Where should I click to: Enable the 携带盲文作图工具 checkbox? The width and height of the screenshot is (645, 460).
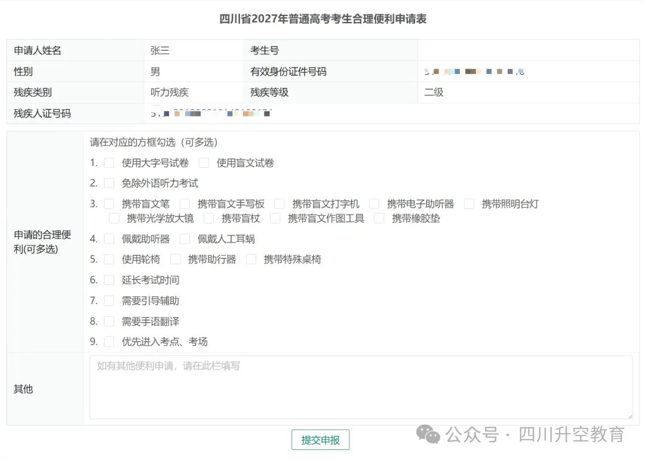[275, 218]
